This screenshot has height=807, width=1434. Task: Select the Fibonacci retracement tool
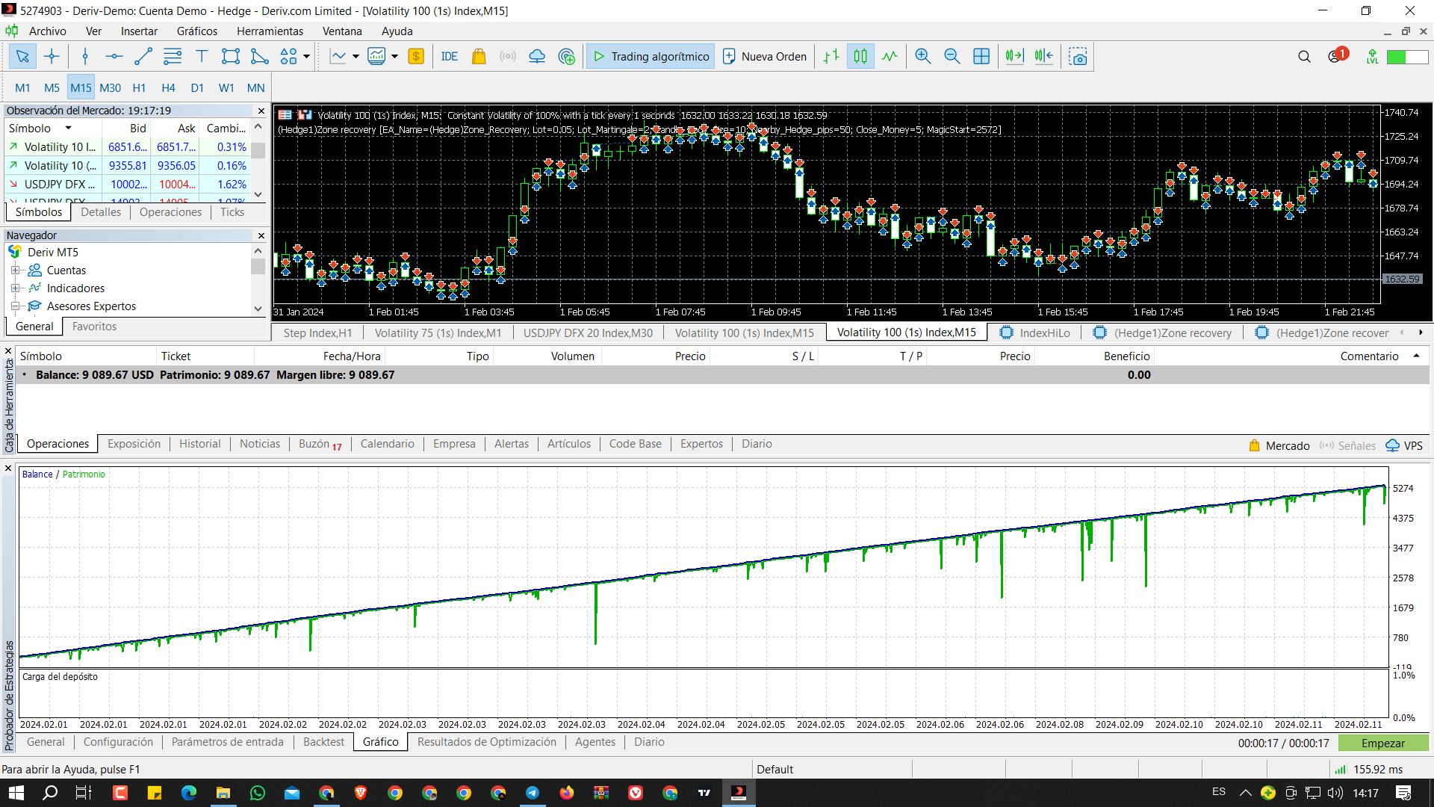(x=173, y=57)
